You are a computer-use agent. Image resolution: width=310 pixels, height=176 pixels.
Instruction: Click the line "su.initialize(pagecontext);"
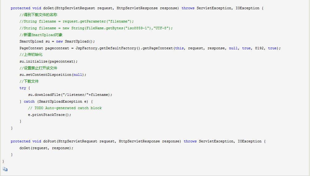click(48, 61)
